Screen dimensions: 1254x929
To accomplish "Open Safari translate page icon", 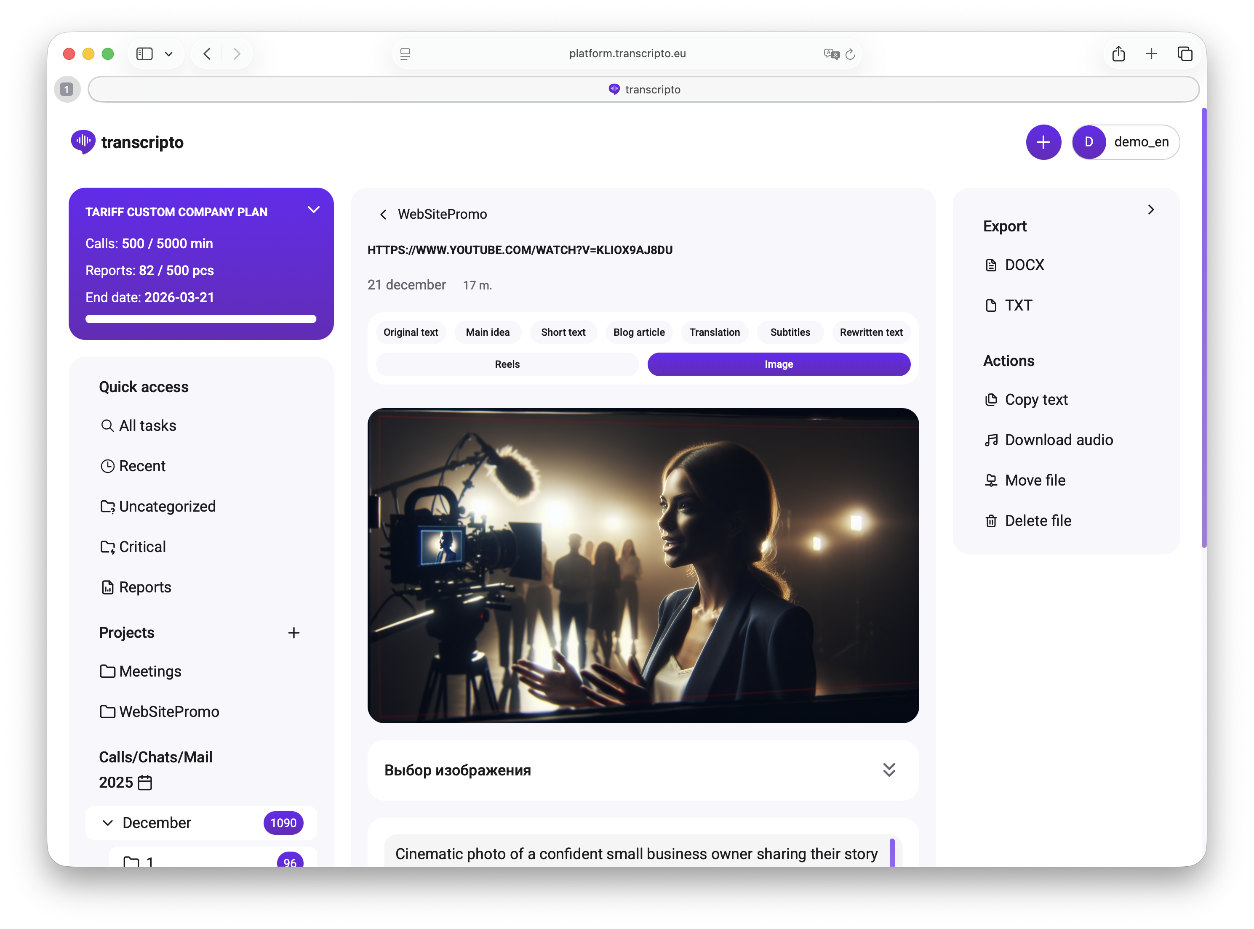I will pos(831,53).
